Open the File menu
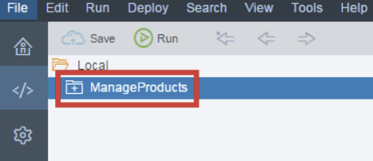373x161 pixels. tap(17, 8)
